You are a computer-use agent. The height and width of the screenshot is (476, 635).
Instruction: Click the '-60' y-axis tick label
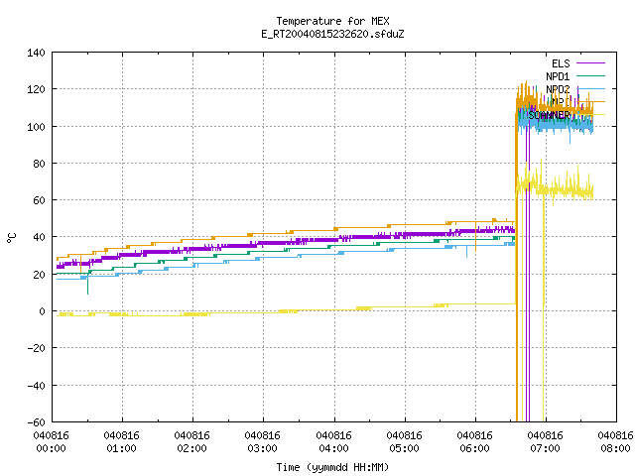point(36,422)
